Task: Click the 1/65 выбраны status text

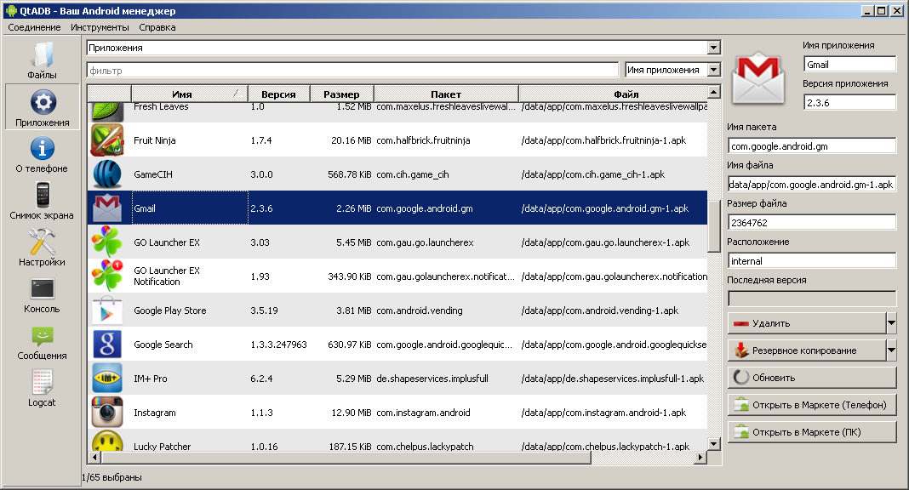Action: pos(111,477)
